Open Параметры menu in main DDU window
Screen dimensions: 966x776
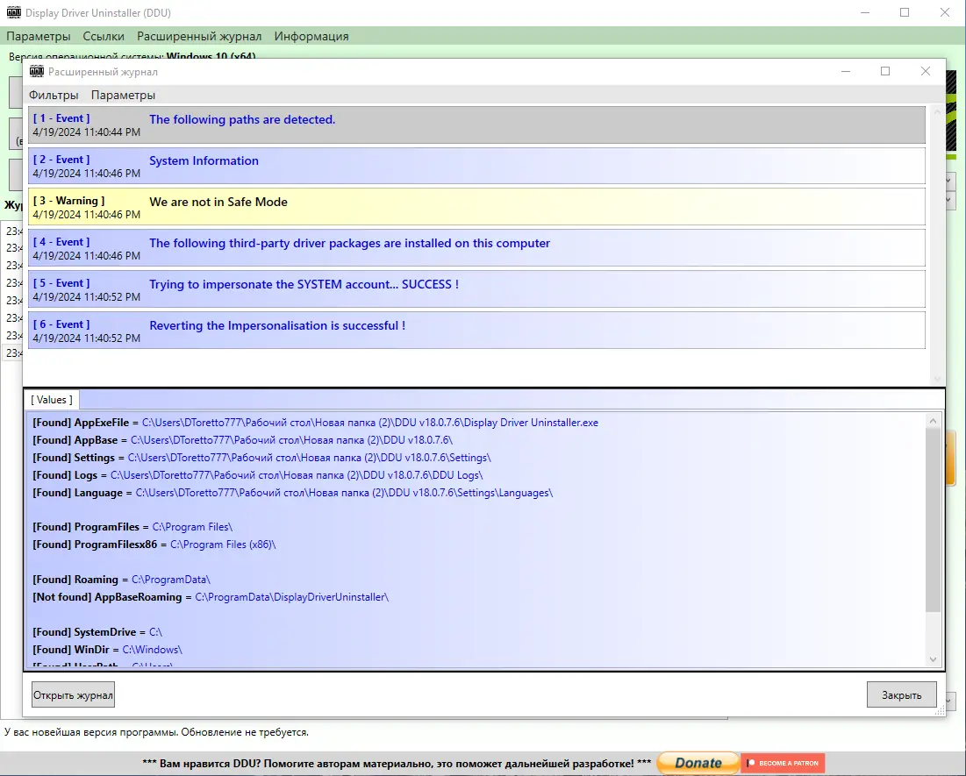(x=39, y=36)
